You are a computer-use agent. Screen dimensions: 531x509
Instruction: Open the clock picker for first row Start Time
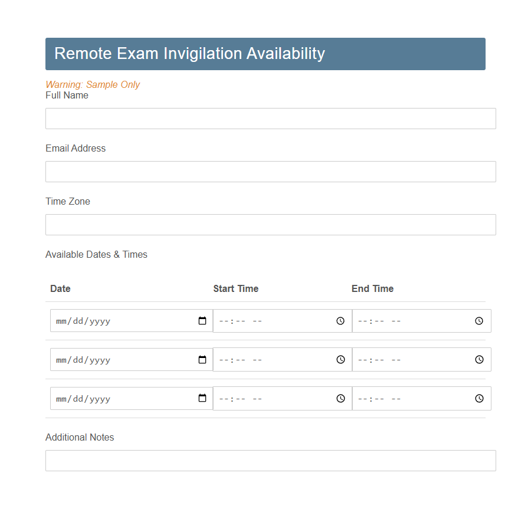click(x=340, y=320)
